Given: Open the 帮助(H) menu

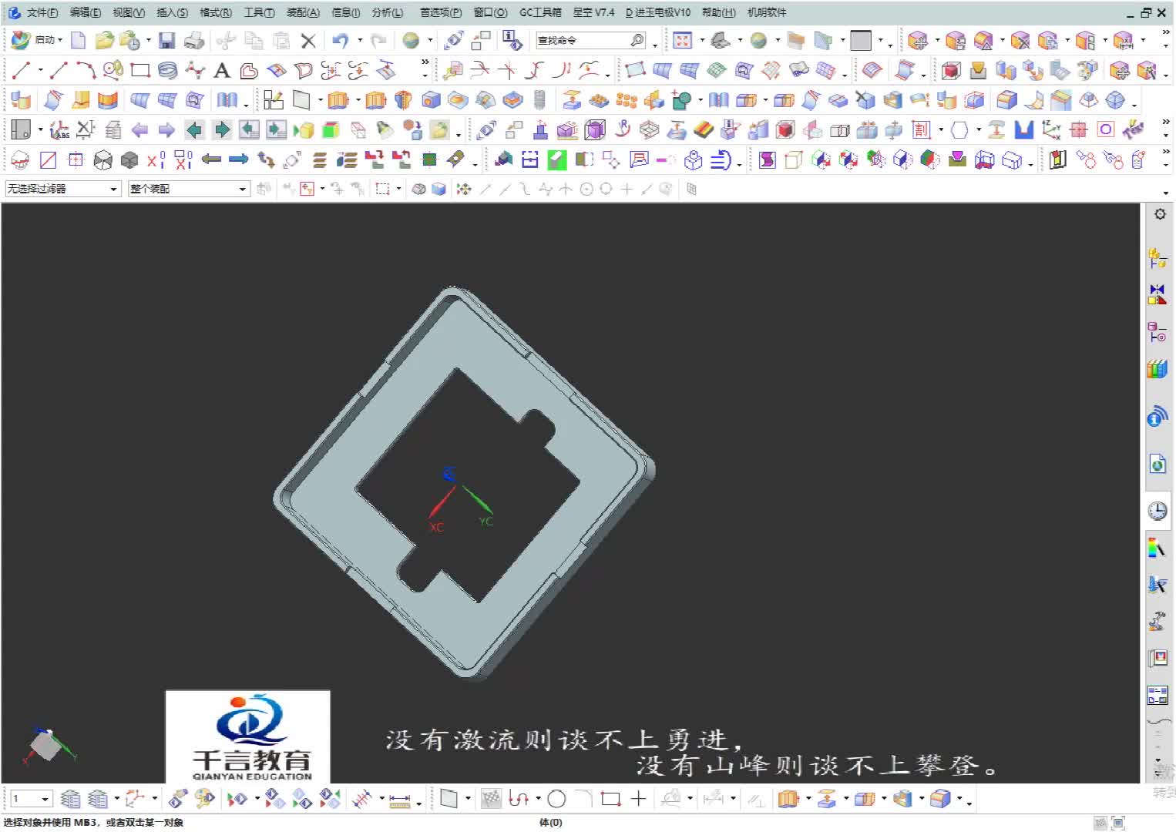Looking at the screenshot, I should point(718,12).
